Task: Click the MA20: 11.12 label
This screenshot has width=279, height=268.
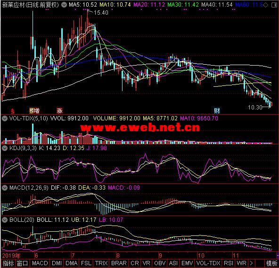Action: pos(149,5)
